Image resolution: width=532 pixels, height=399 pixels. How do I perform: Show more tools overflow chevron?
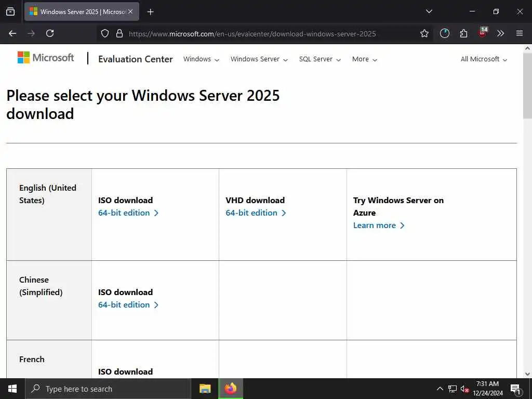[500, 33]
